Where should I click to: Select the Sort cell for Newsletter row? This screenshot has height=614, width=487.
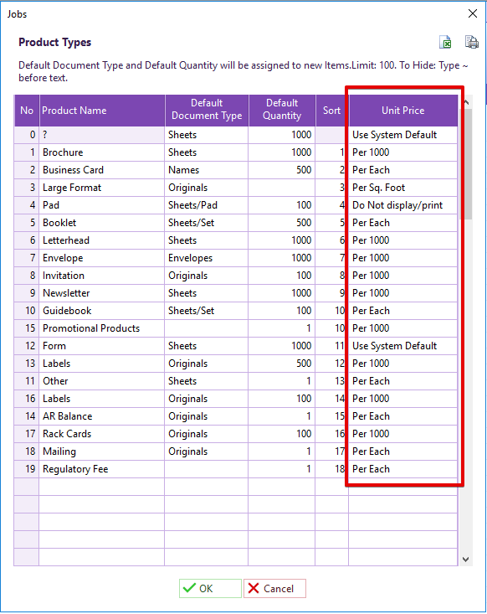click(331, 293)
